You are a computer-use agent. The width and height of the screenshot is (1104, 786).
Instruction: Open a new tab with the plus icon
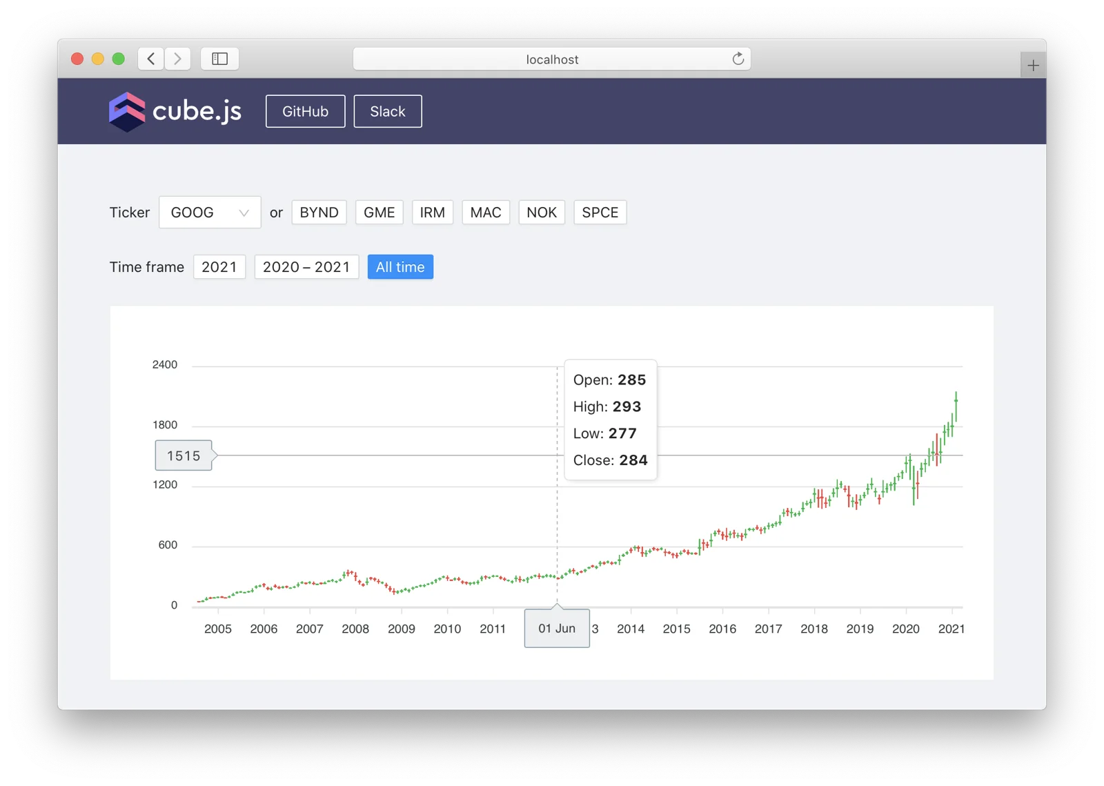[x=1033, y=66]
